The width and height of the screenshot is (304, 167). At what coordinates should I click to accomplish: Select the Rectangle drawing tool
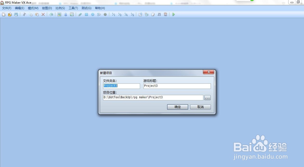[x=86, y=15]
